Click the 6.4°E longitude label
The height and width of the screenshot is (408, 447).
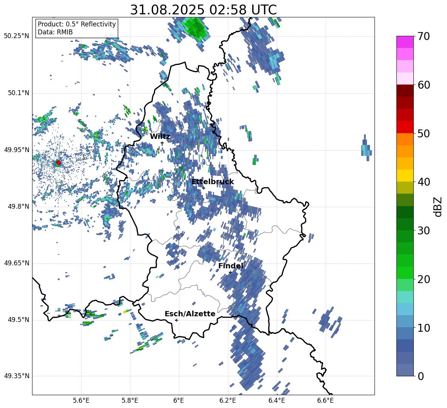[x=276, y=400]
